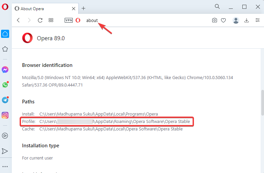Open a new tab with plus button
Image resolution: width=264 pixels, height=173 pixels.
pyautogui.click(x=84, y=8)
